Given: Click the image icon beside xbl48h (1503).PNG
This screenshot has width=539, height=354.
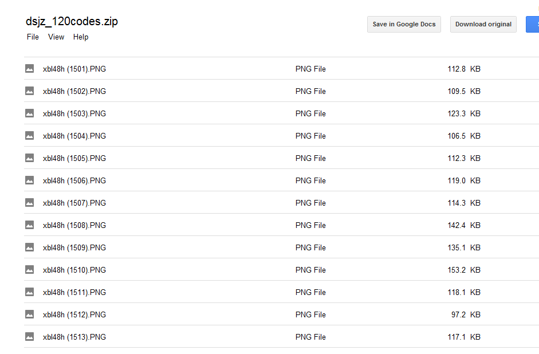Looking at the screenshot, I should [x=30, y=113].
